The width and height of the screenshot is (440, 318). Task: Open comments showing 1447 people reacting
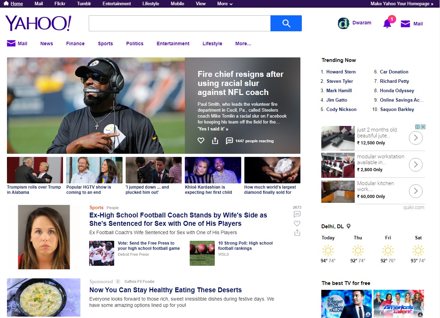(x=229, y=141)
